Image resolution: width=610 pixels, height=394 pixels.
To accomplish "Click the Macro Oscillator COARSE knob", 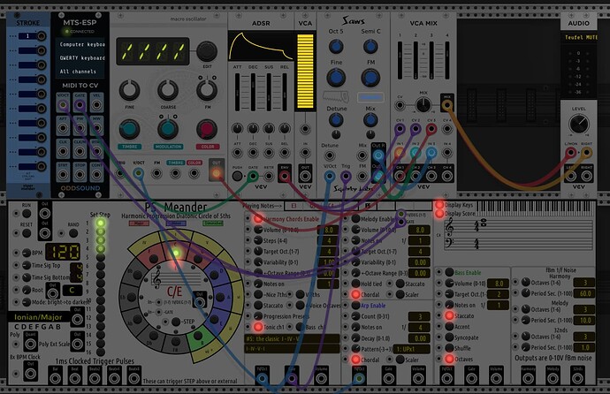I will [168, 90].
